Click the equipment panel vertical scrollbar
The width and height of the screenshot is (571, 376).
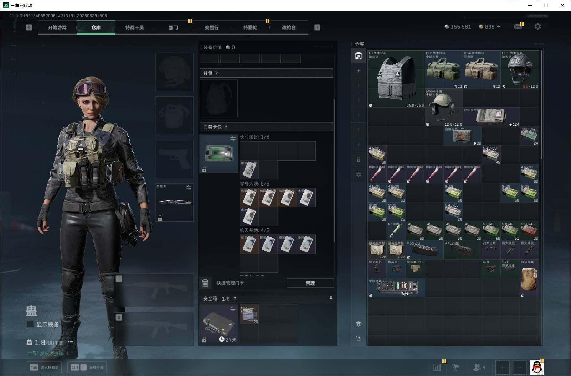334,171
